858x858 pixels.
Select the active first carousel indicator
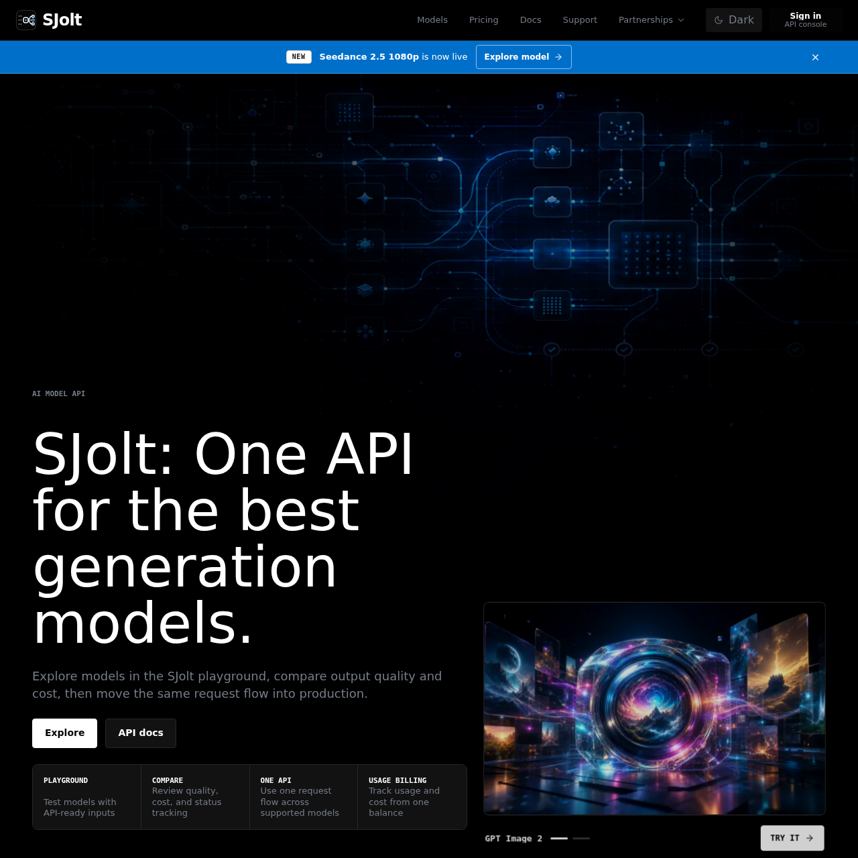(x=559, y=839)
